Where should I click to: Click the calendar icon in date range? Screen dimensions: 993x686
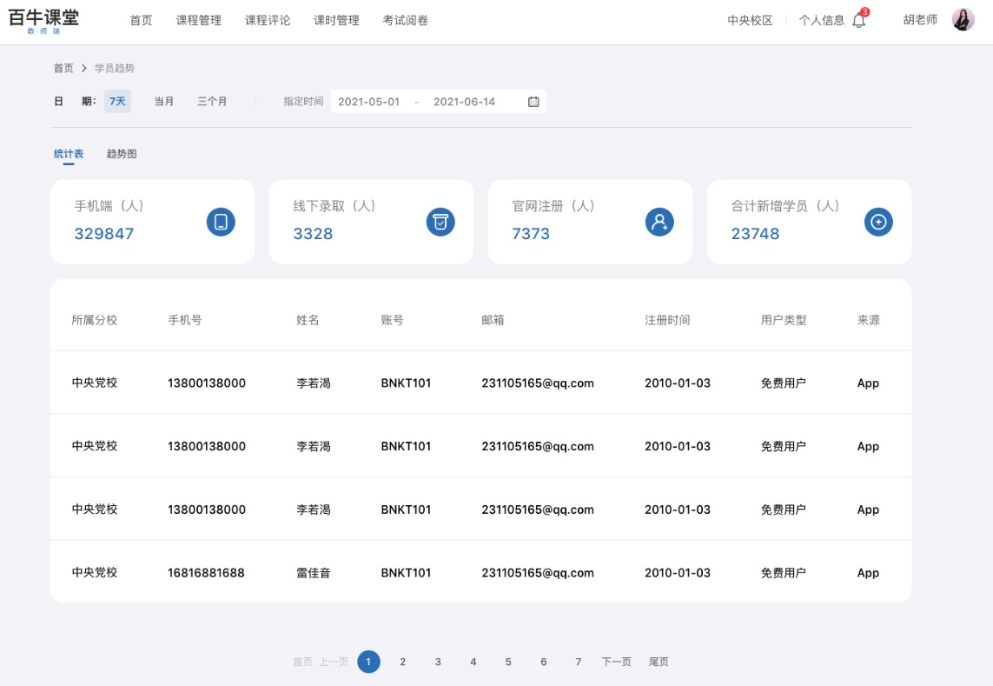click(x=533, y=102)
